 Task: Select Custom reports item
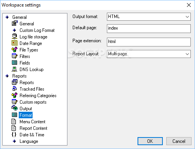tap(33, 102)
